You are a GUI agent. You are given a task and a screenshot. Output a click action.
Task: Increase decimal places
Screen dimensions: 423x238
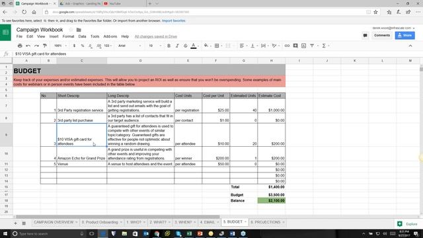(x=99, y=46)
